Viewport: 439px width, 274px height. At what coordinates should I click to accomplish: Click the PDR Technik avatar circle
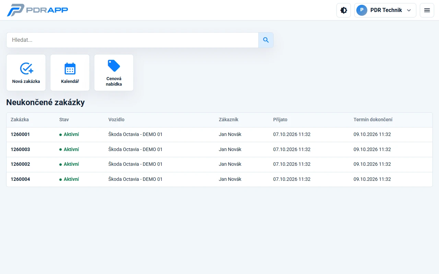click(362, 10)
